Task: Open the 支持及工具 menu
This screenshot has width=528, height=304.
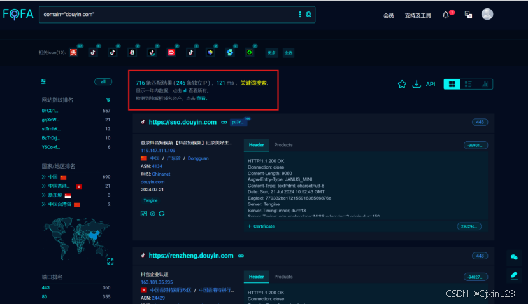Action: pyautogui.click(x=418, y=15)
